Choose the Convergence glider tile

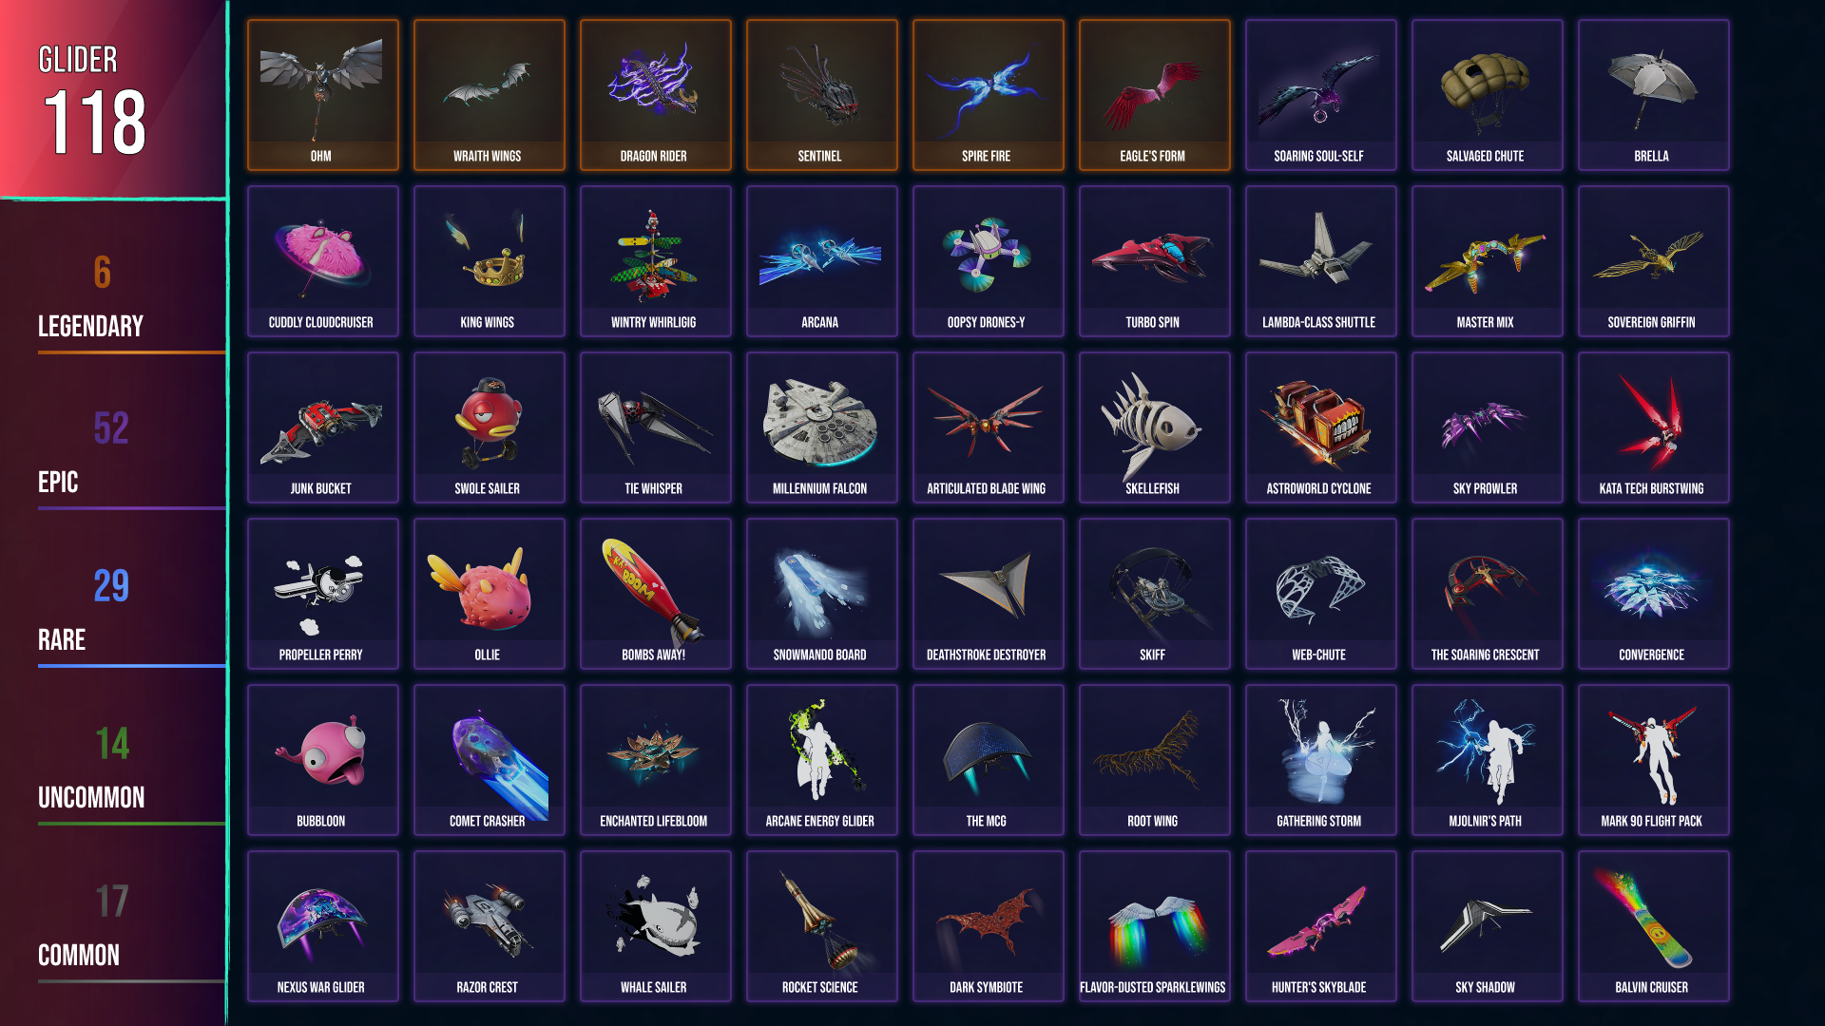pyautogui.click(x=1653, y=594)
